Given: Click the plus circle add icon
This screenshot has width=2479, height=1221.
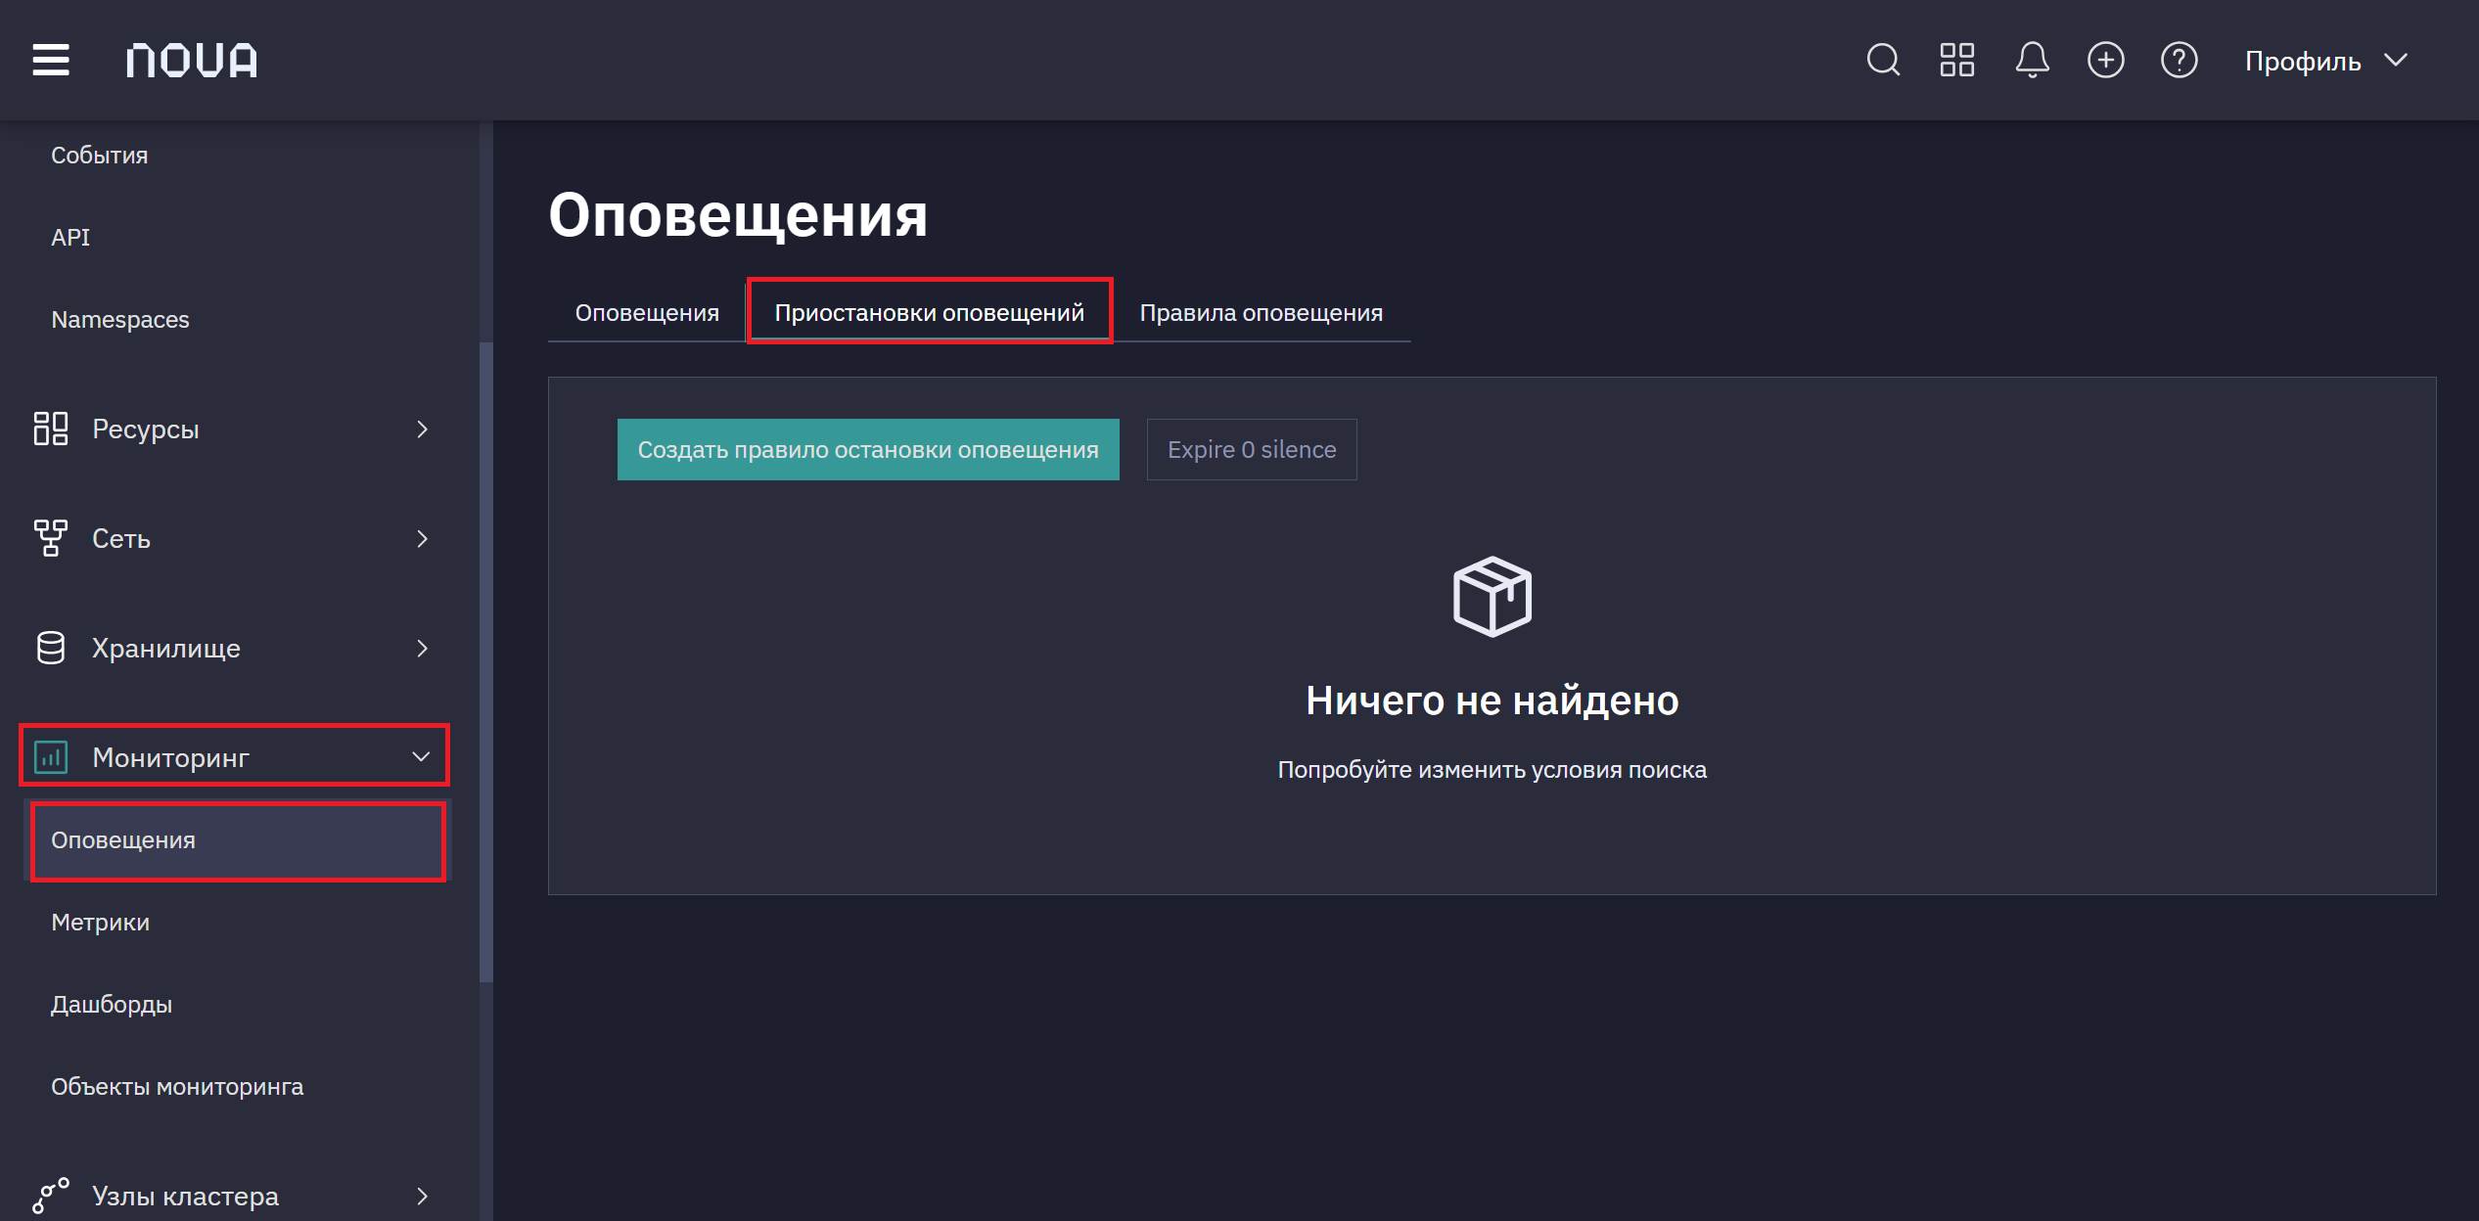Looking at the screenshot, I should click(x=2105, y=60).
